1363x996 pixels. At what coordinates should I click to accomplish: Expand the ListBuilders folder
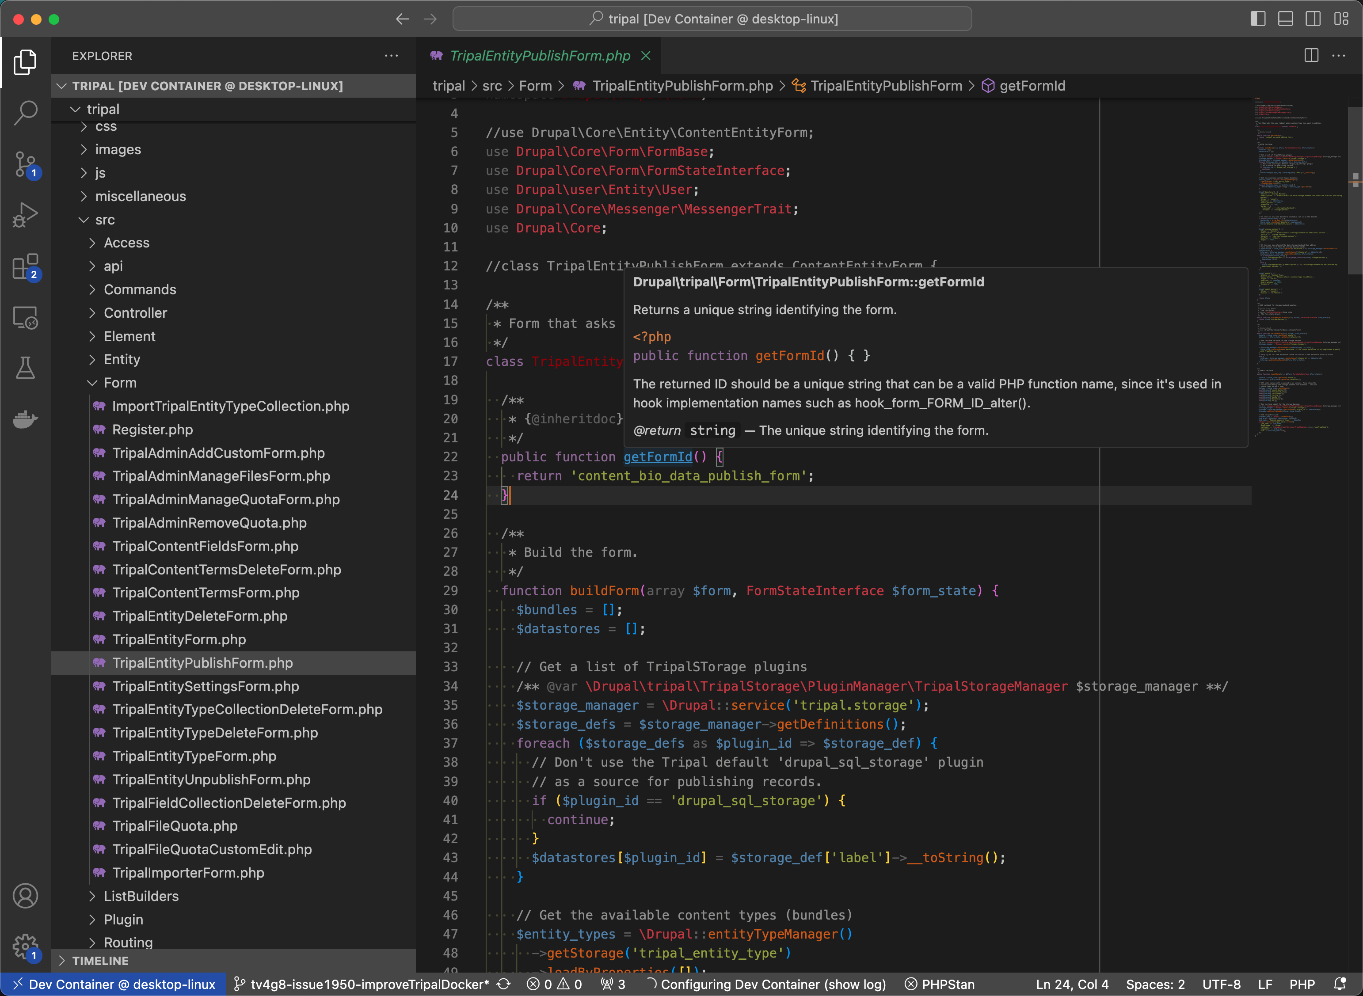[x=233, y=896]
